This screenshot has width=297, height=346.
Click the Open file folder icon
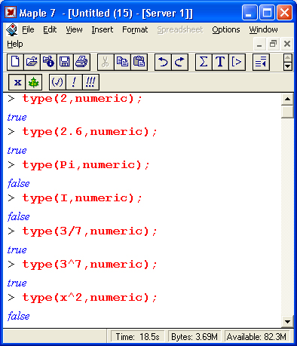[32, 62]
